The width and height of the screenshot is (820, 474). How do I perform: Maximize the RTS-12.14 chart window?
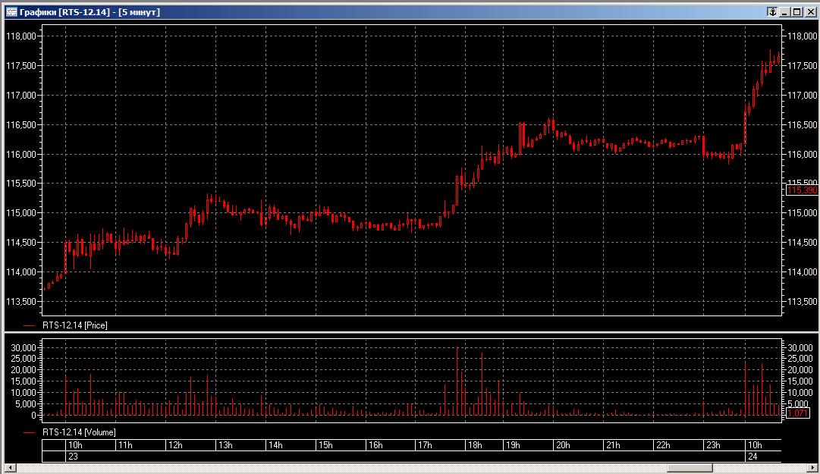point(796,12)
